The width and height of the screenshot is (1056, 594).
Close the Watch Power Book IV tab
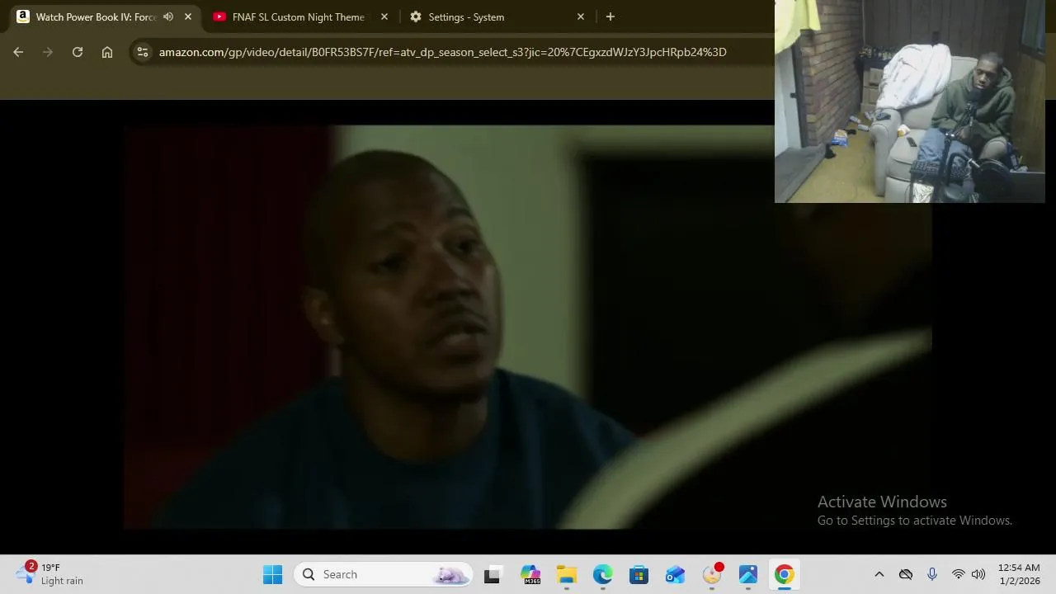coord(188,16)
